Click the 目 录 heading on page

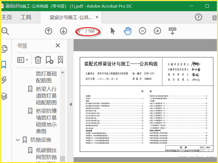coord(147,91)
